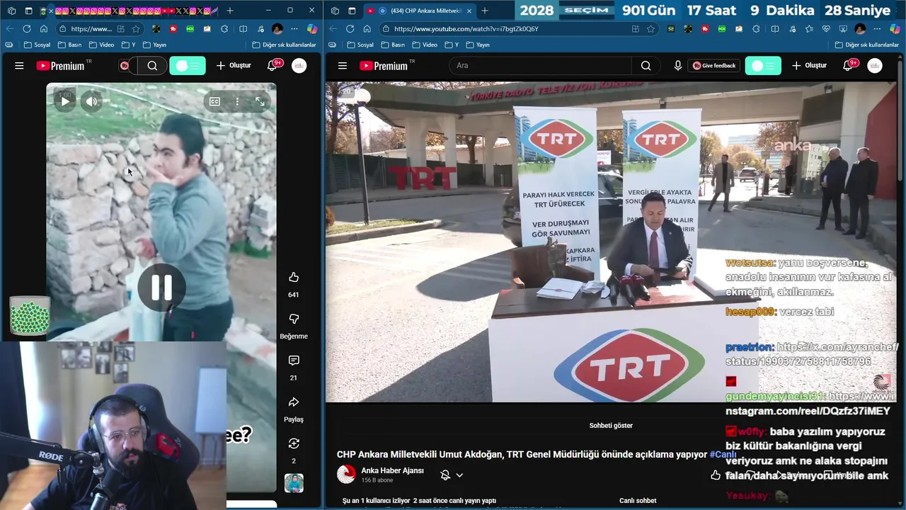This screenshot has width=906, height=510.
Task: Click Oluştur create button in left window
Action: 234,66
